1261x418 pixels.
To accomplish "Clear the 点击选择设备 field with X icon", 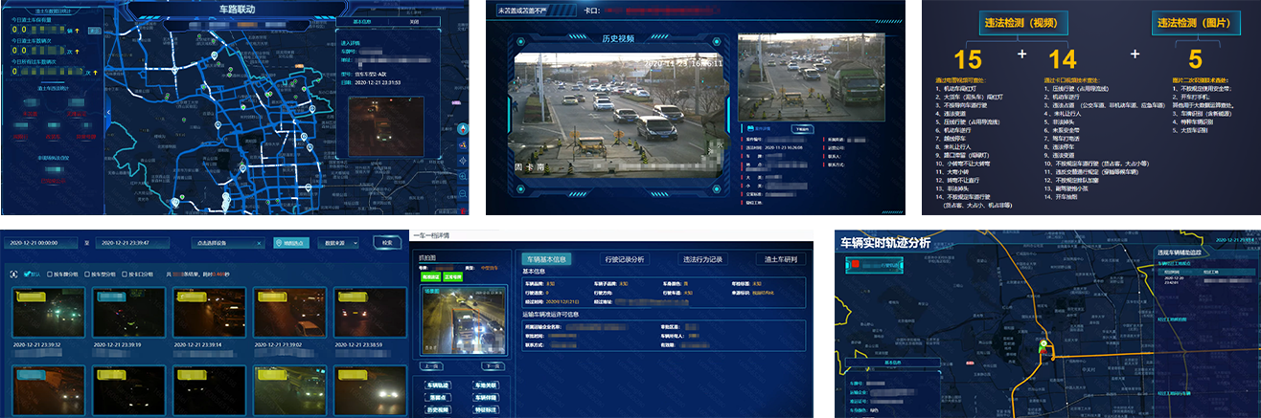I will [x=258, y=243].
